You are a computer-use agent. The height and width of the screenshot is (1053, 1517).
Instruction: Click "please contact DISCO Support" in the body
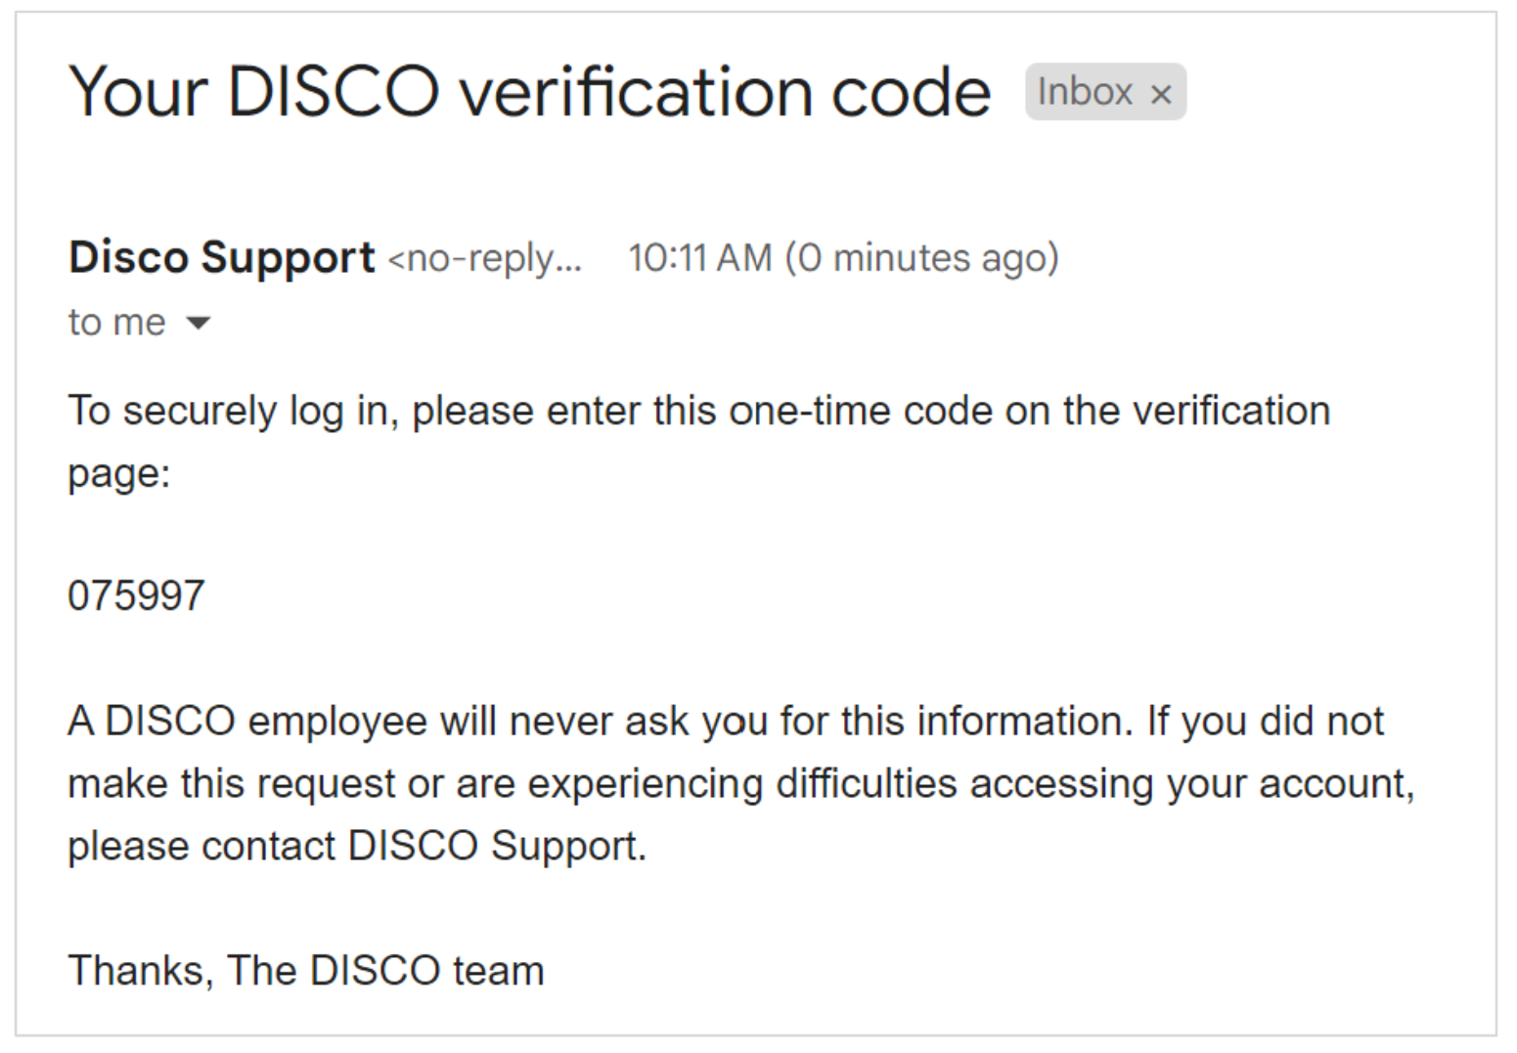(x=356, y=847)
